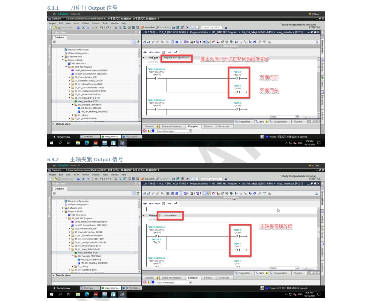Viewport: 372px width, 301px height.
Task: Open Options menu in 6.3.1 screenshot
Action: point(96,23)
